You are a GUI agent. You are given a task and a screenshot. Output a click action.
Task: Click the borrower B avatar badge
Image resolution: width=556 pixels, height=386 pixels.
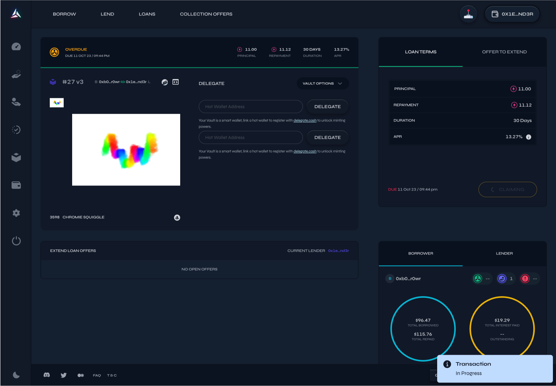point(390,278)
